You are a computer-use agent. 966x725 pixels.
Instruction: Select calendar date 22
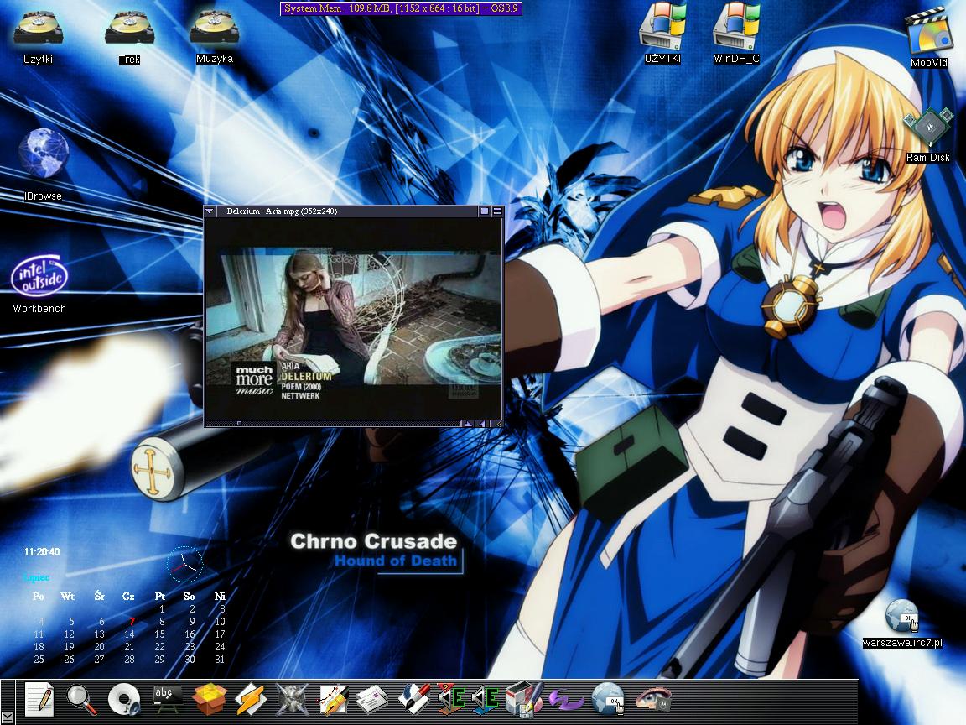click(x=159, y=647)
